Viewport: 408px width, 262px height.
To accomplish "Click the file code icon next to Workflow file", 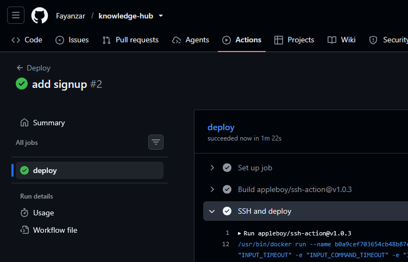I will (x=24, y=230).
